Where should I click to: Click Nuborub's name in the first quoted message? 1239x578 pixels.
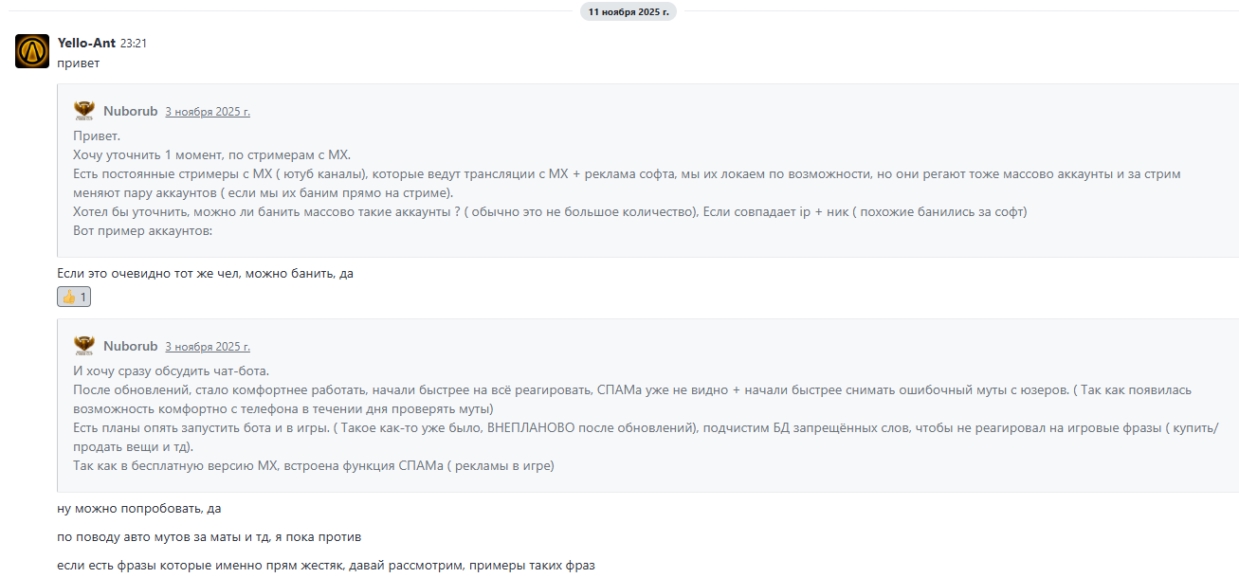[130, 111]
